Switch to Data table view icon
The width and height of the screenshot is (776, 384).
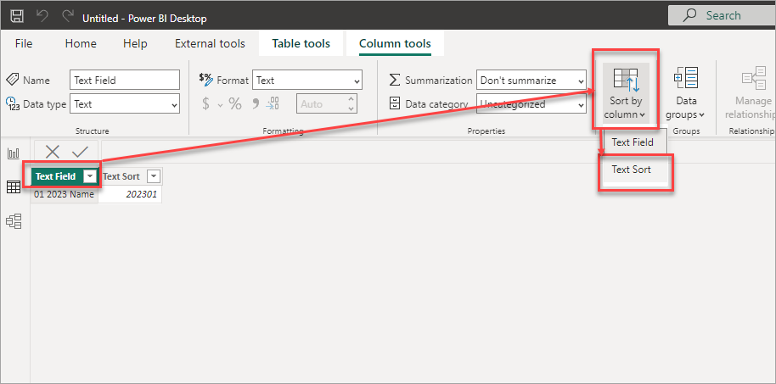(14, 186)
